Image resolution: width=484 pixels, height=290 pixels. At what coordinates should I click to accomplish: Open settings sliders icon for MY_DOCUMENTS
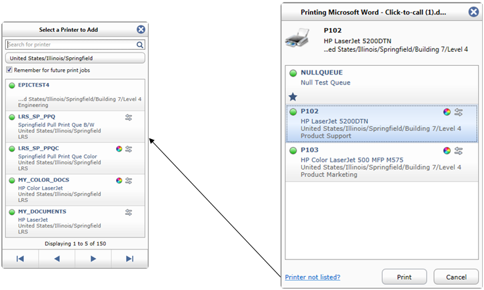pyautogui.click(x=129, y=212)
